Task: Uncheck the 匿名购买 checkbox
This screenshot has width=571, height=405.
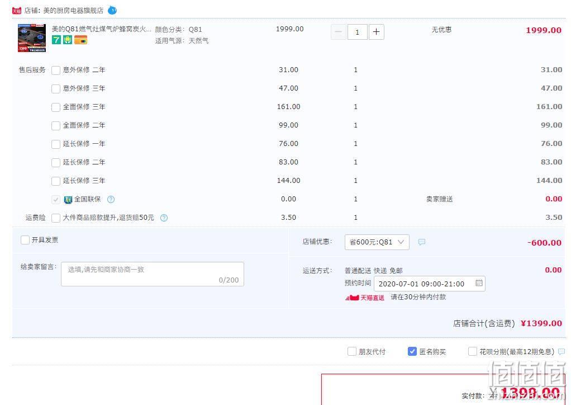Action: (x=412, y=351)
